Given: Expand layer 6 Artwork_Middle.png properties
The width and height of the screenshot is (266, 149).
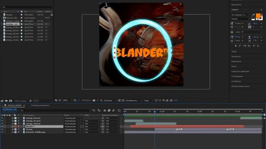Looking at the screenshot, I should point(13,132).
